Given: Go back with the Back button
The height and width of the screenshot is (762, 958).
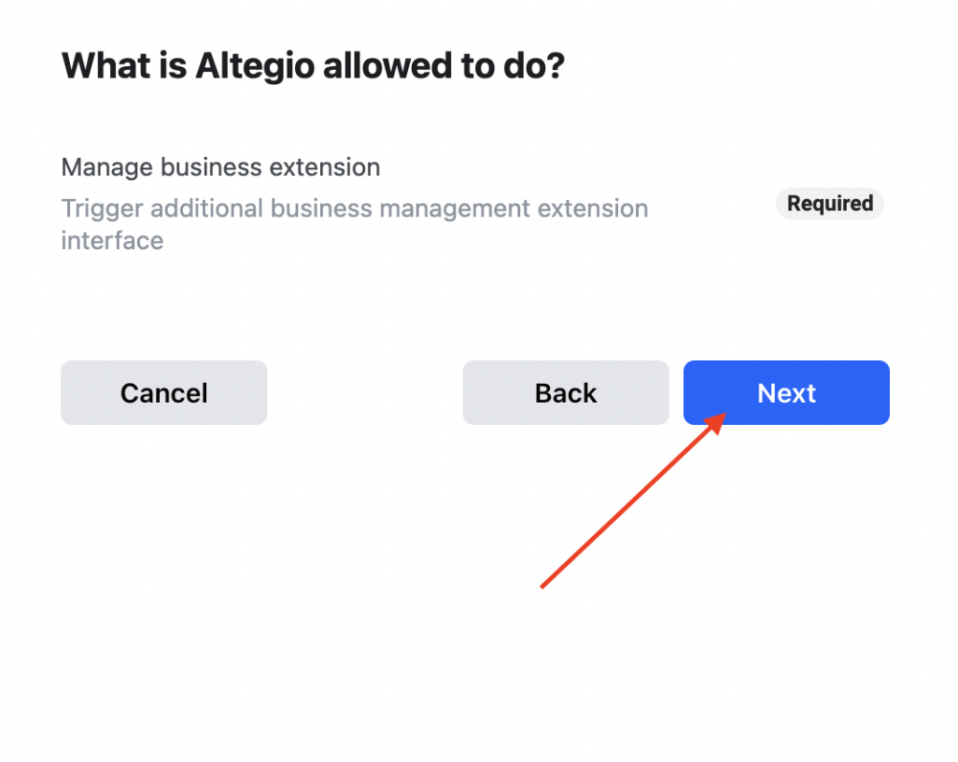Looking at the screenshot, I should (x=566, y=392).
